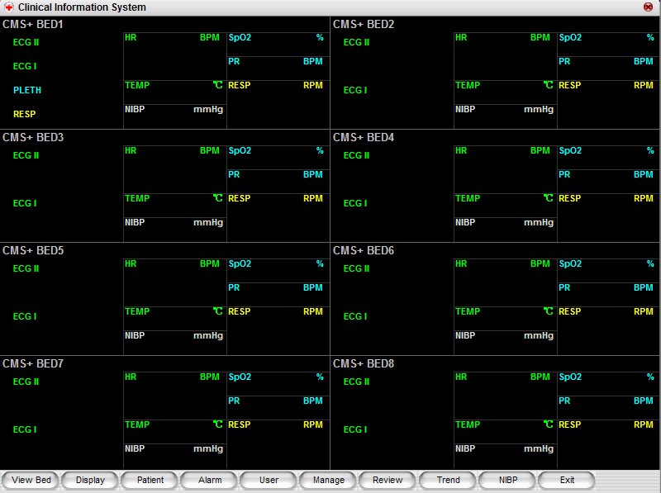Click the RESP label in BED3

(240, 198)
